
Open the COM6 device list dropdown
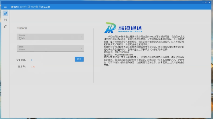pos(50,37)
